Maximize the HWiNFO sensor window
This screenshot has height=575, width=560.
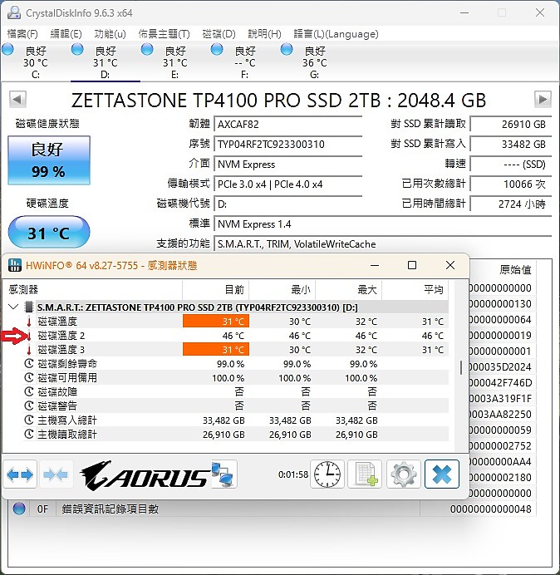pos(412,265)
